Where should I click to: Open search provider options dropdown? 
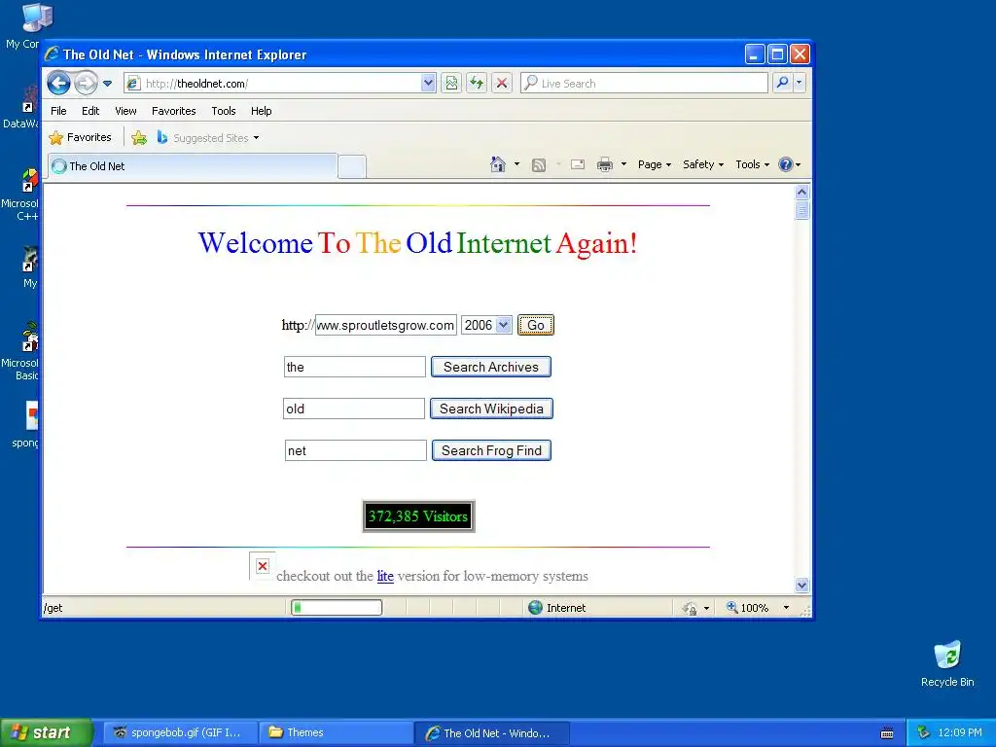pyautogui.click(x=800, y=83)
